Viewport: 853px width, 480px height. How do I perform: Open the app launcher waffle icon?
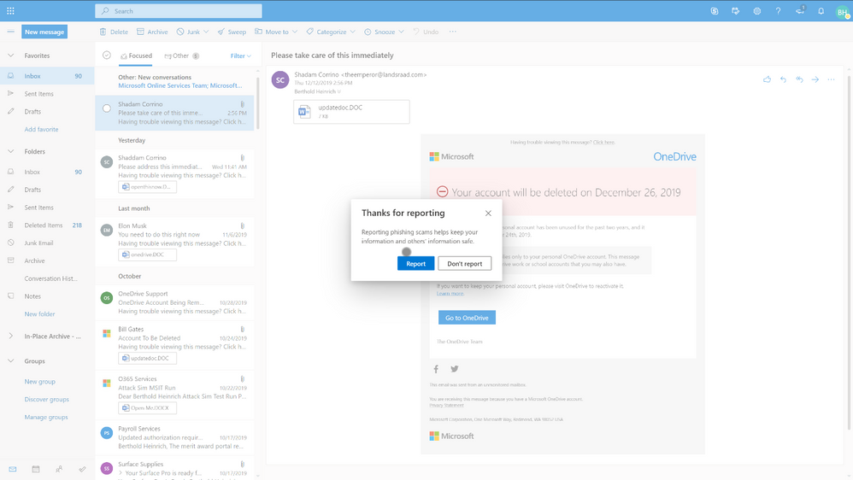click(x=10, y=11)
